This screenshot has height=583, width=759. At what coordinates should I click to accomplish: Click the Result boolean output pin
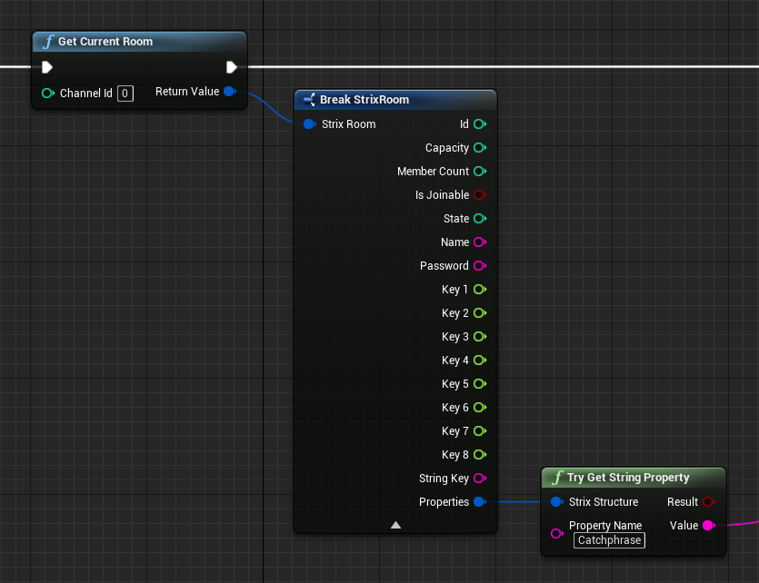[x=709, y=502]
